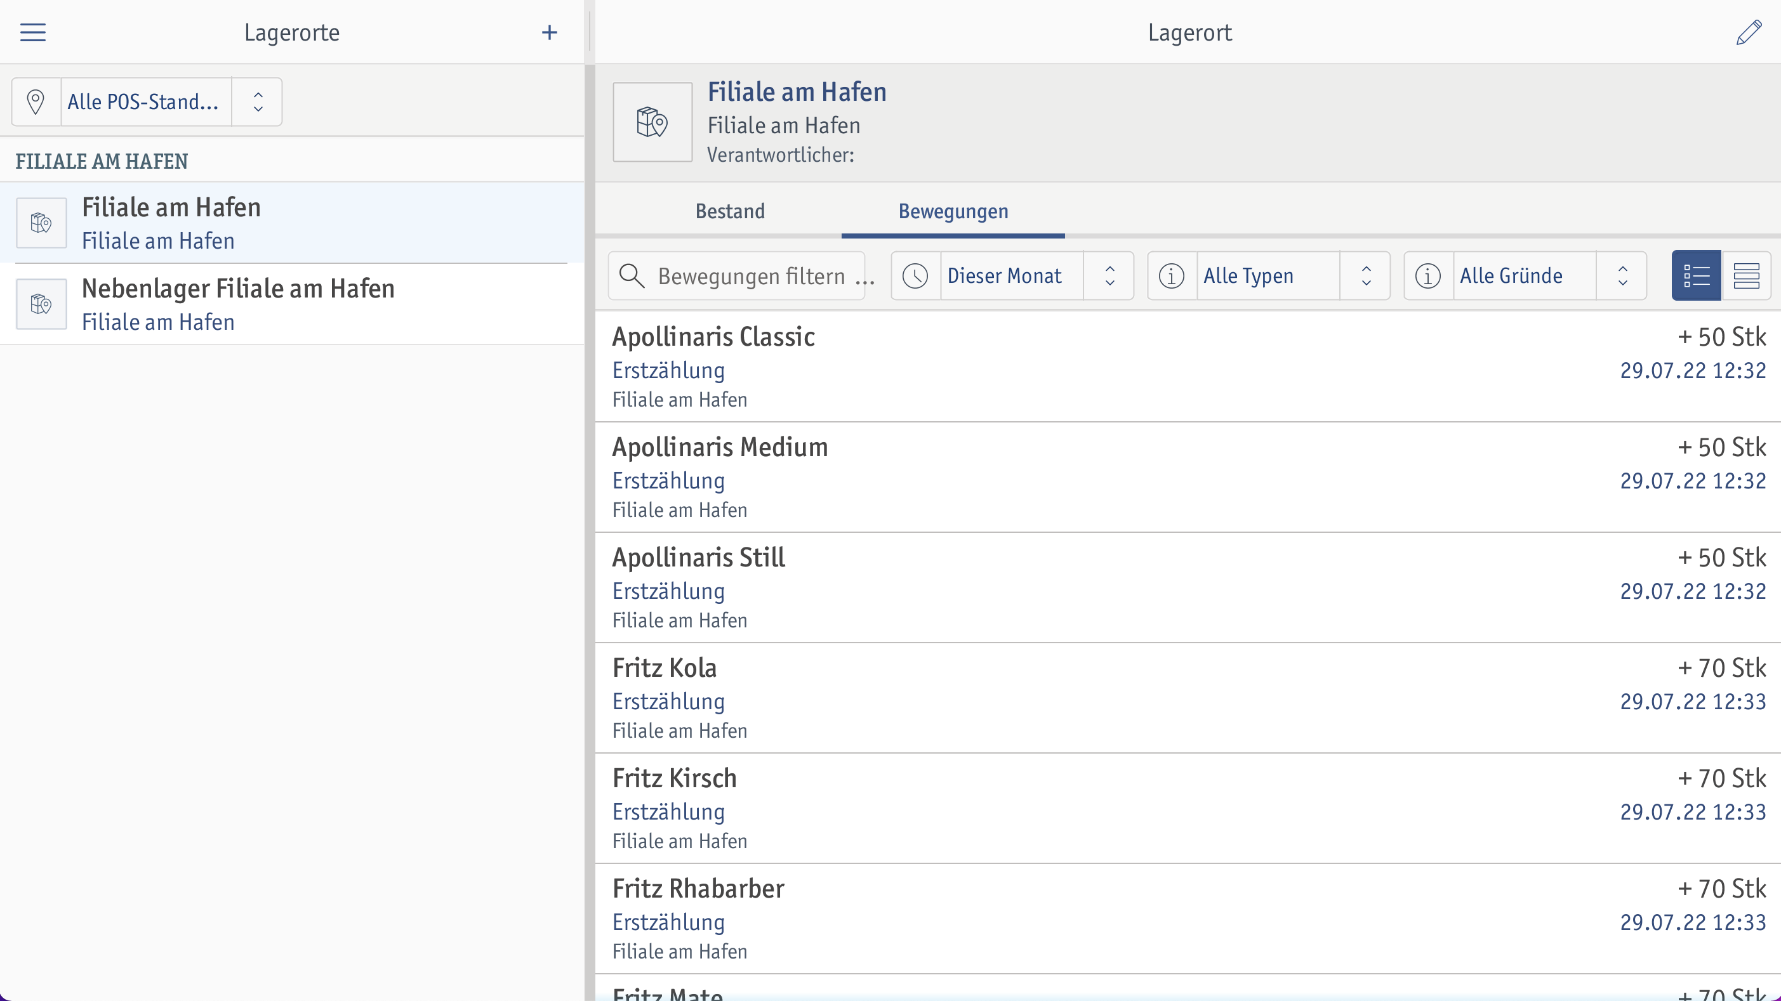Click the magnifier search icon
This screenshot has height=1001, width=1781.
pos(632,276)
